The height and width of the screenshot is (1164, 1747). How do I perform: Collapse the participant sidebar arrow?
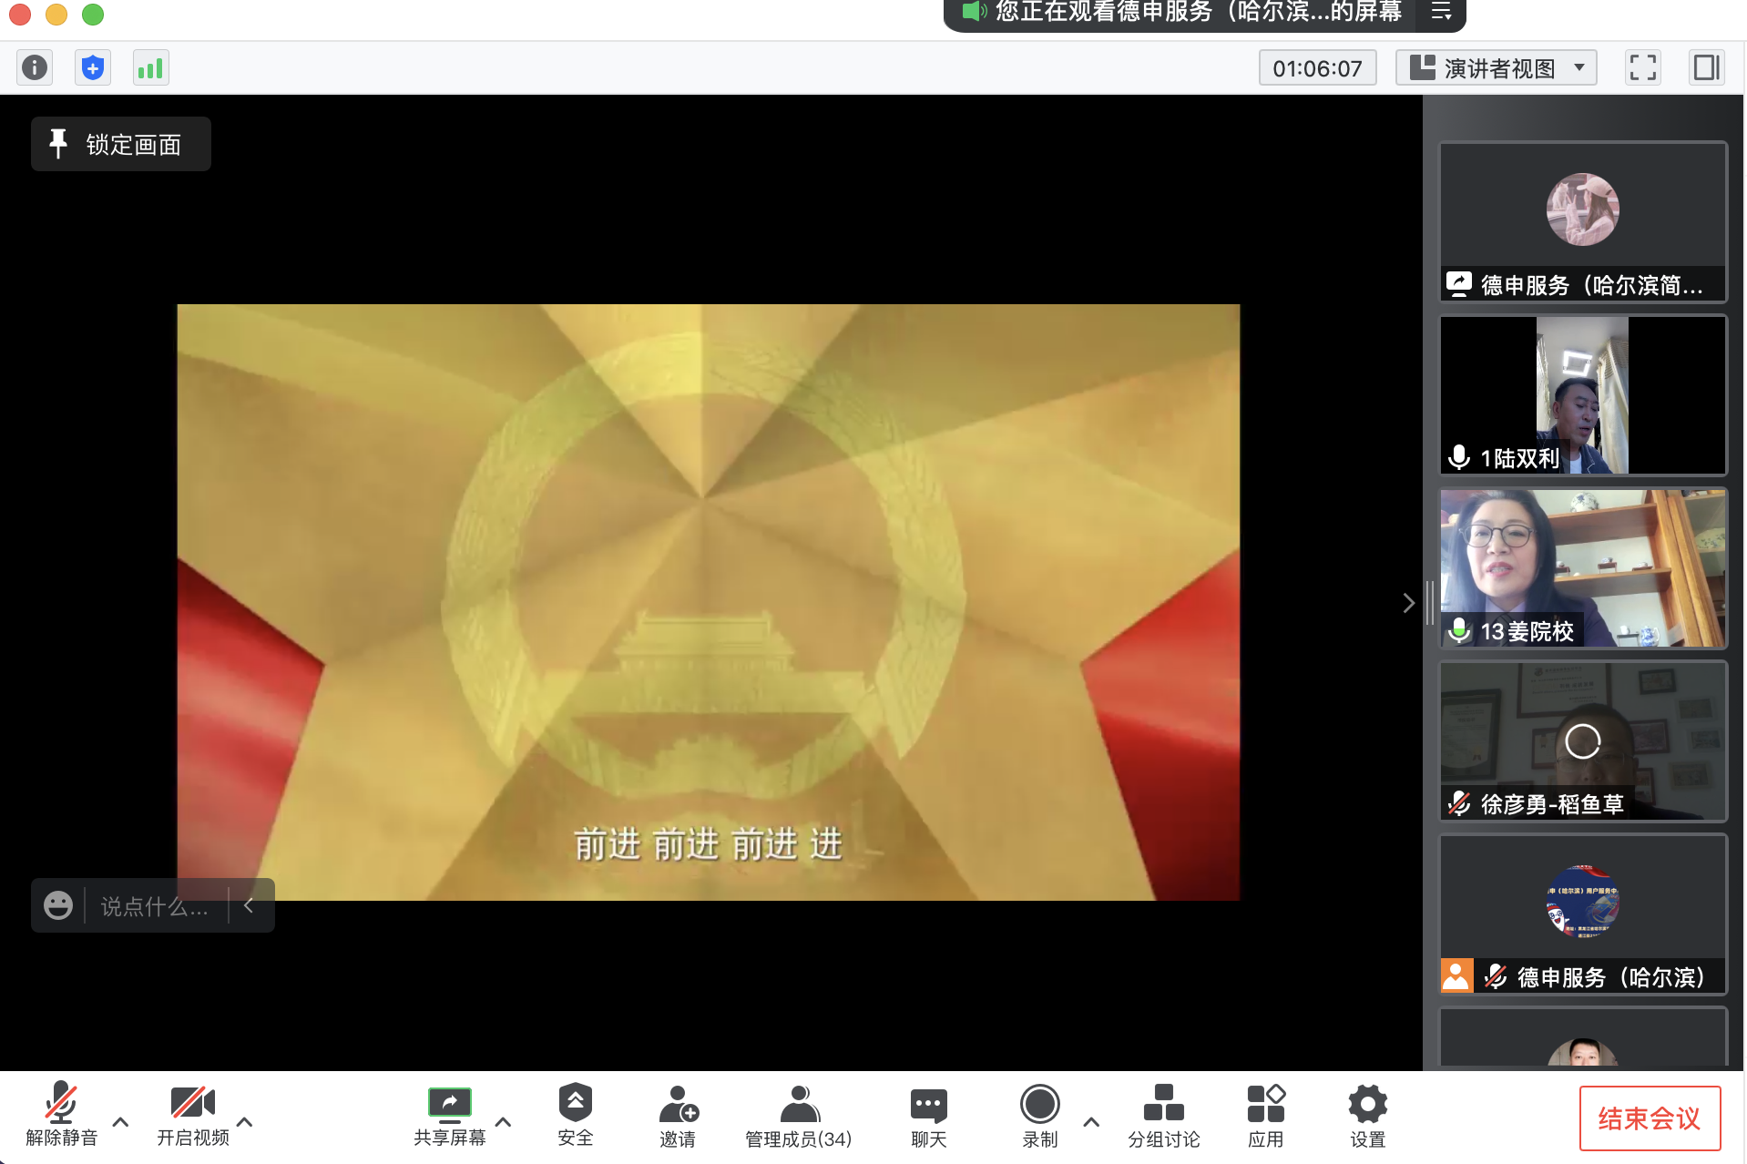pyautogui.click(x=1408, y=603)
